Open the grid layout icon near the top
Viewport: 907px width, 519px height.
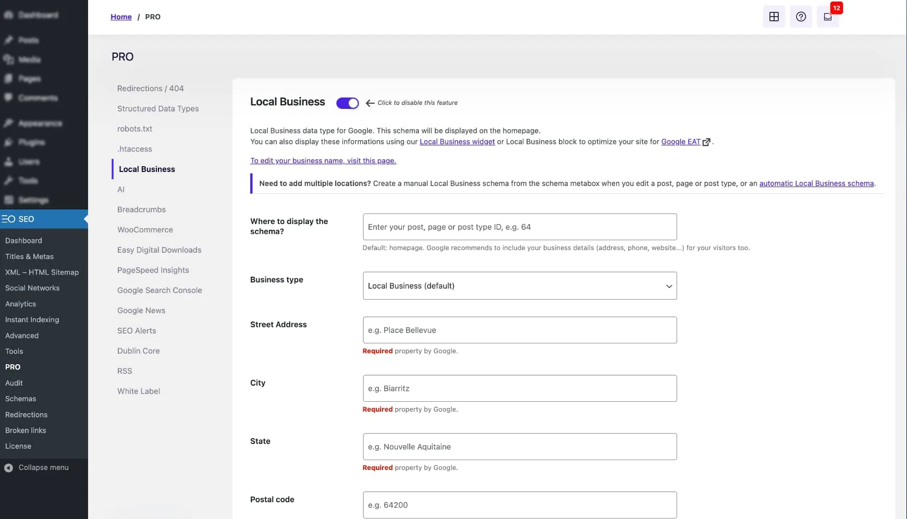[774, 16]
